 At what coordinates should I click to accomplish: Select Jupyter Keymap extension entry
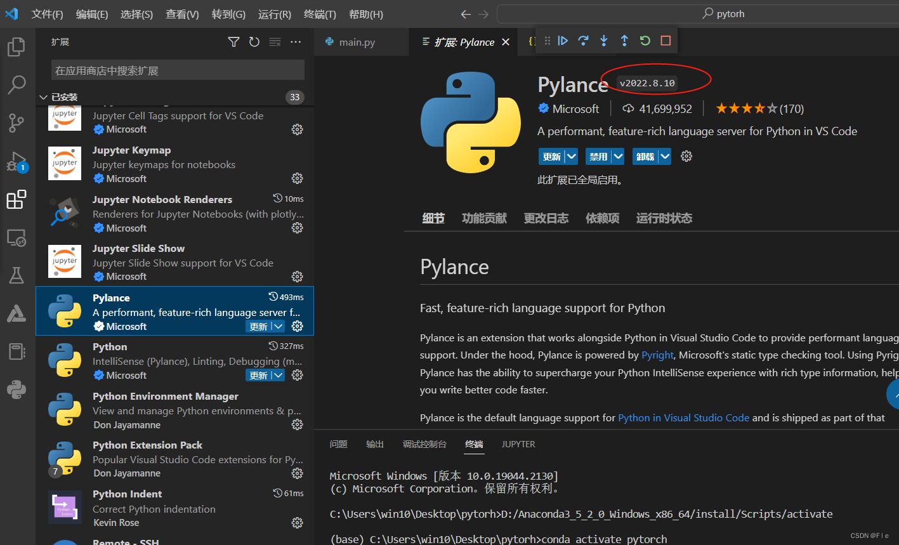coord(174,164)
